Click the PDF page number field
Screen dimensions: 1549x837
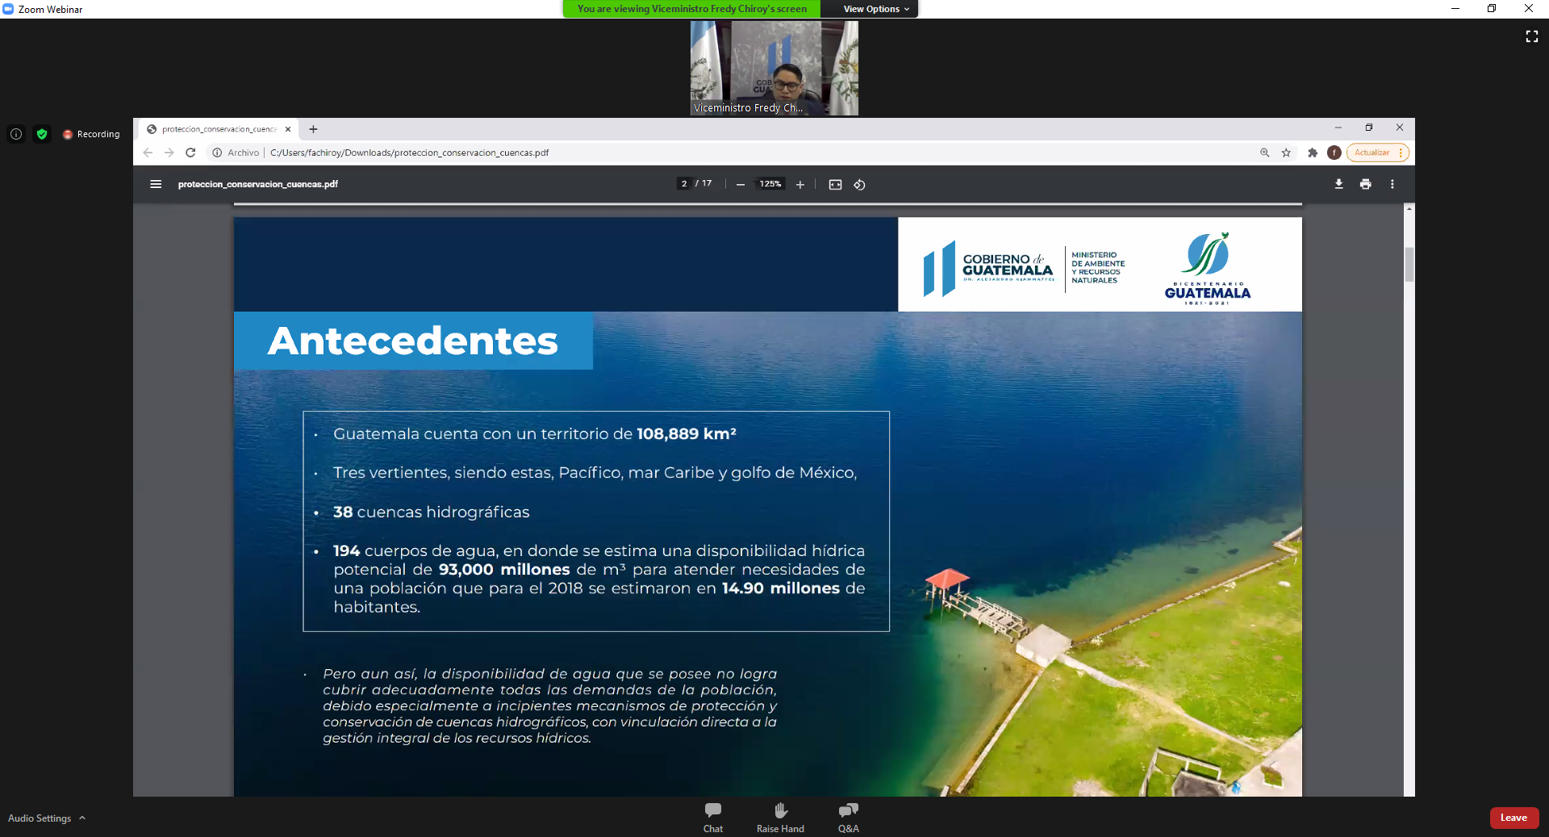[684, 184]
